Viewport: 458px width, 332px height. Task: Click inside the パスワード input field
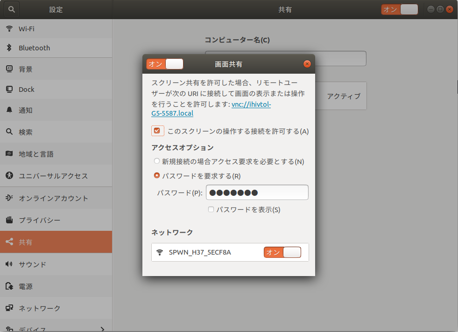tap(257, 192)
